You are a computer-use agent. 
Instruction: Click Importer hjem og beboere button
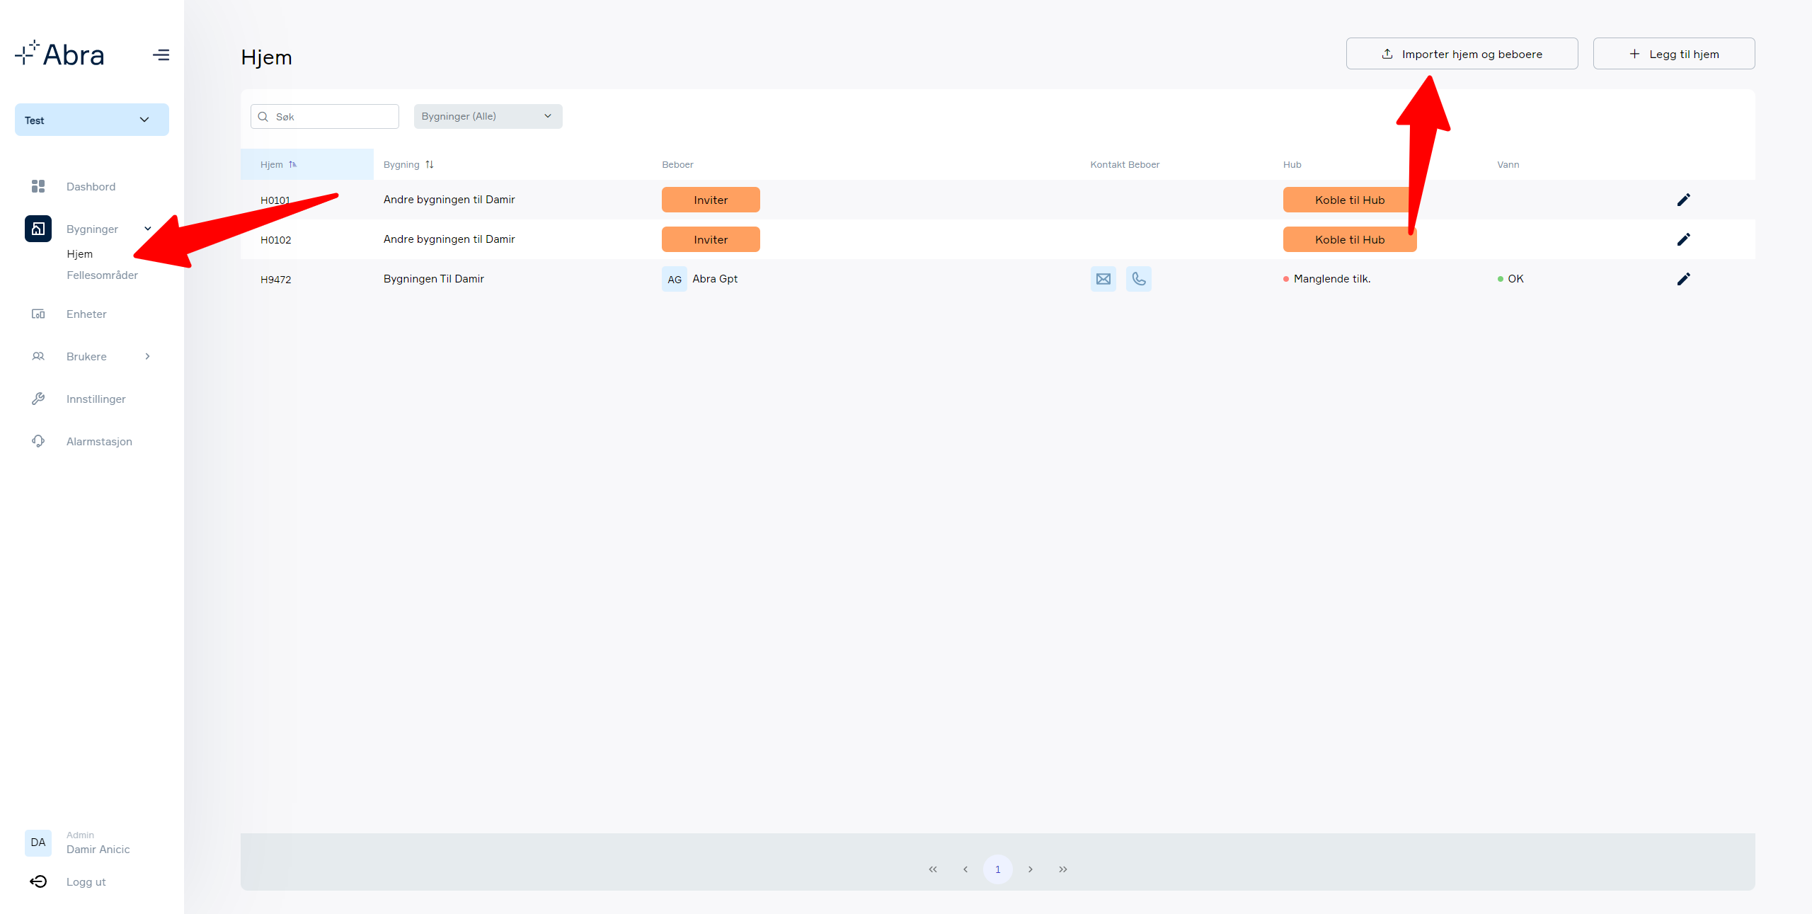pyautogui.click(x=1462, y=54)
